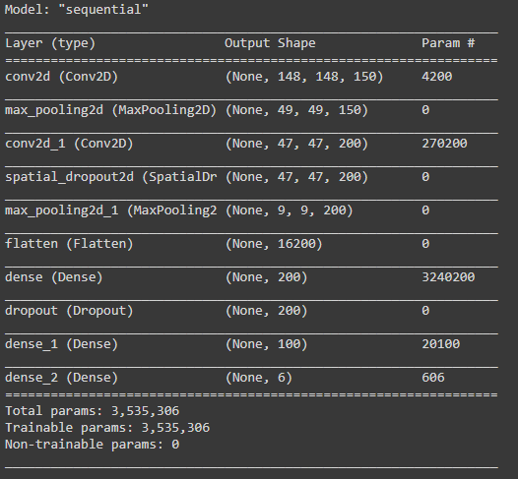Image resolution: width=518 pixels, height=479 pixels.
Task: Click the Model: "sequential" title text
Action: [x=76, y=10]
